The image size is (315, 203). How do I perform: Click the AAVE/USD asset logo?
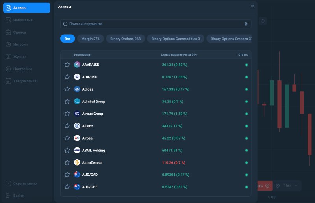tap(77, 65)
